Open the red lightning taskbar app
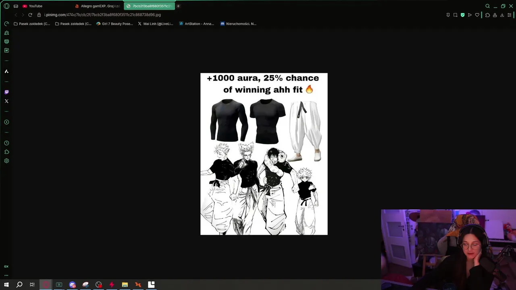Image resolution: width=516 pixels, height=290 pixels. click(x=112, y=285)
